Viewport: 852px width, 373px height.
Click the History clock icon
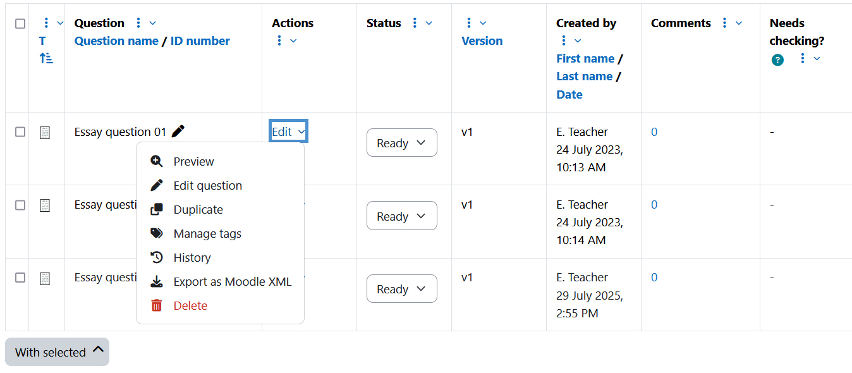(x=157, y=257)
